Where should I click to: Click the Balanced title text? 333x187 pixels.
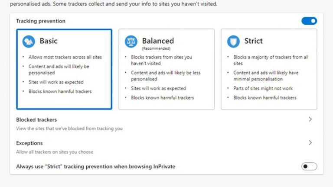(158, 41)
